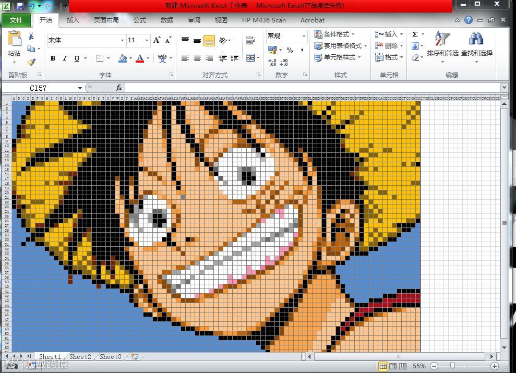Apply the red font color
516x373 pixels.
[140, 58]
